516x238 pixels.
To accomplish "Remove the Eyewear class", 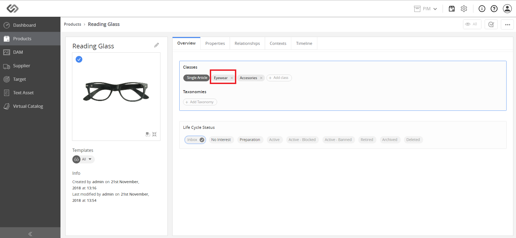I will coord(232,78).
